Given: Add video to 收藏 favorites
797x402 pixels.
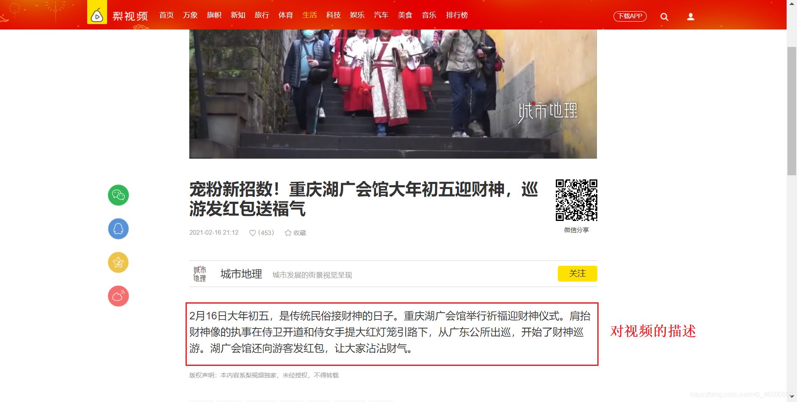Looking at the screenshot, I should pos(295,233).
